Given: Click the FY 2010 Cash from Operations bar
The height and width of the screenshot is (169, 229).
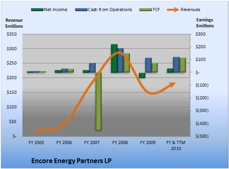Looking at the screenshot, I should tap(176, 65).
